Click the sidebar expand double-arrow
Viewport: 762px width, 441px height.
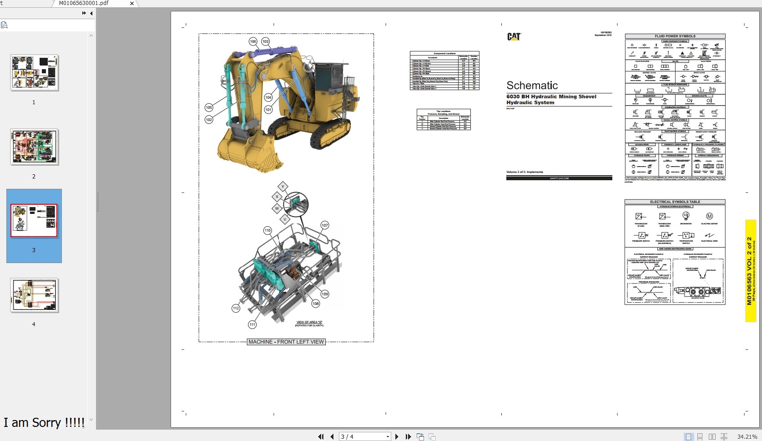[x=83, y=13]
